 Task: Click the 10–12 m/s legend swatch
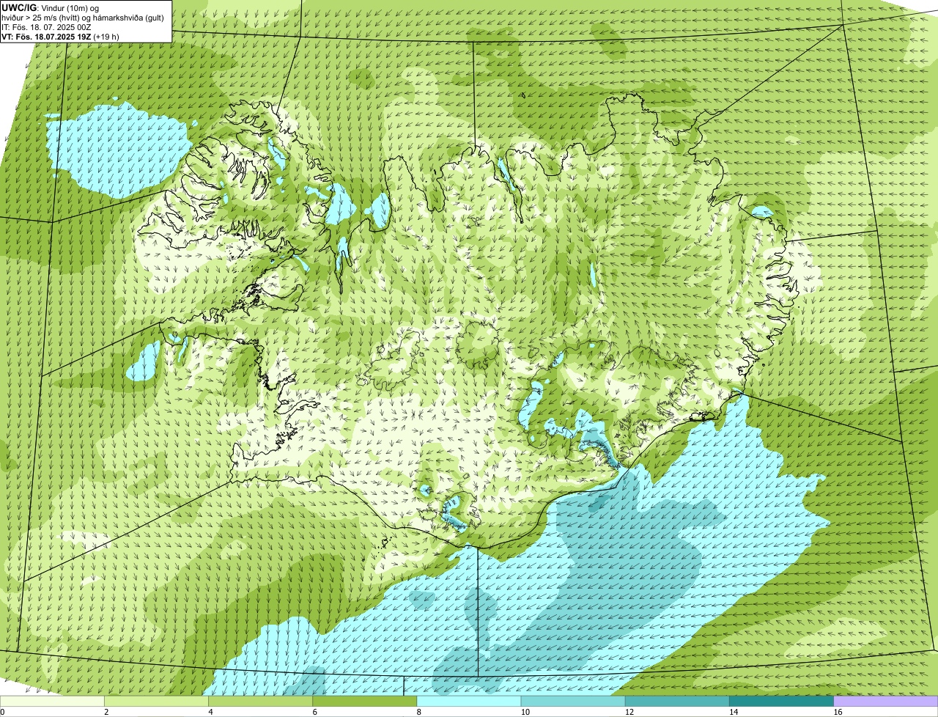tap(573, 701)
